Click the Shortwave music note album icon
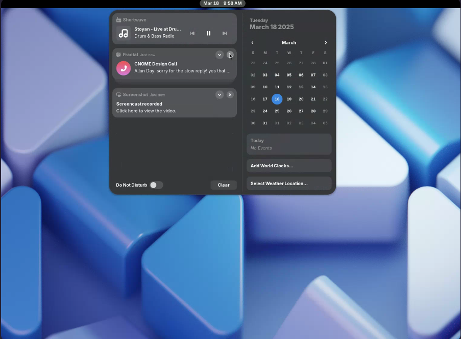 click(x=124, y=34)
